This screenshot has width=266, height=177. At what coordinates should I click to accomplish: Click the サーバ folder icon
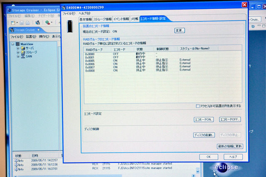tap(22, 48)
